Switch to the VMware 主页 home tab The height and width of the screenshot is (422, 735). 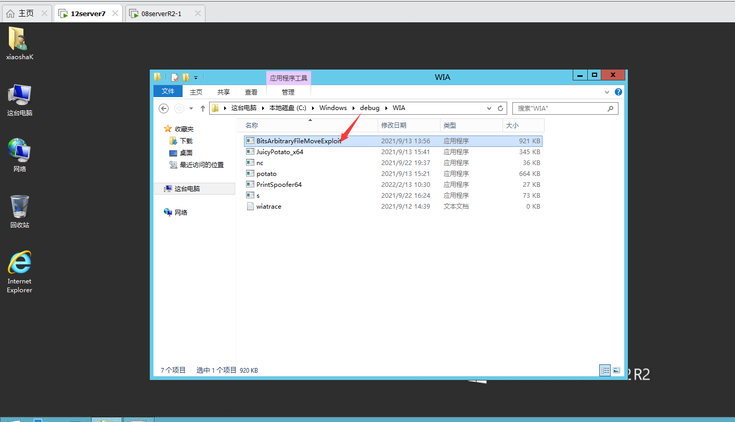(26, 13)
